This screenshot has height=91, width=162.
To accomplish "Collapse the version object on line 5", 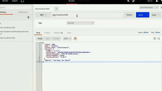I will pos(41,49).
